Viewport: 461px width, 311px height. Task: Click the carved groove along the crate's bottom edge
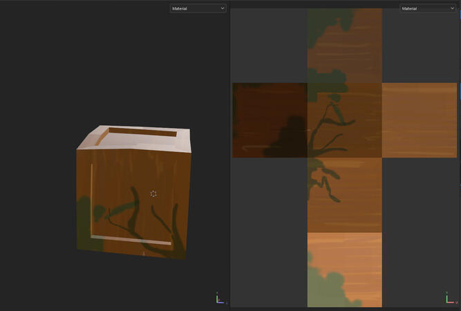point(131,241)
